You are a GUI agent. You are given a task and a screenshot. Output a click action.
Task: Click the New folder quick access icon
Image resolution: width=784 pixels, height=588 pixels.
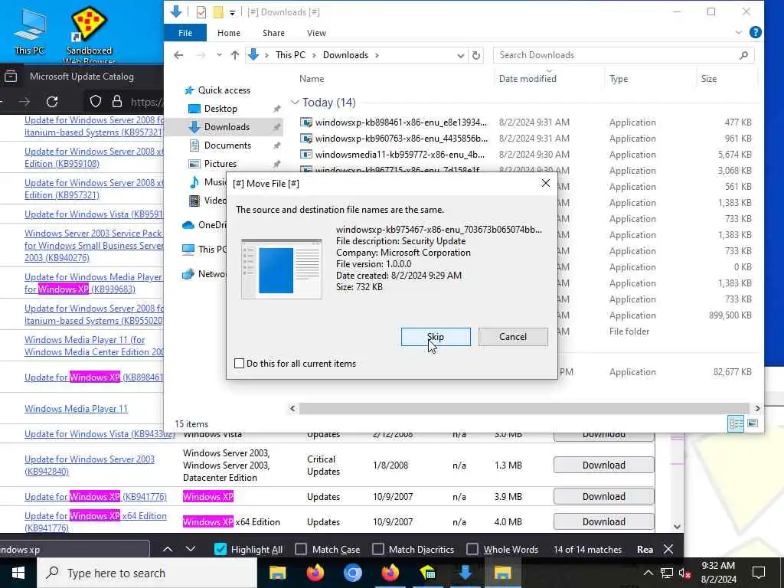[218, 12]
